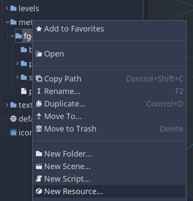The image size is (193, 201).
Task: Click the New Scene clapperboard icon
Action: pos(39,166)
